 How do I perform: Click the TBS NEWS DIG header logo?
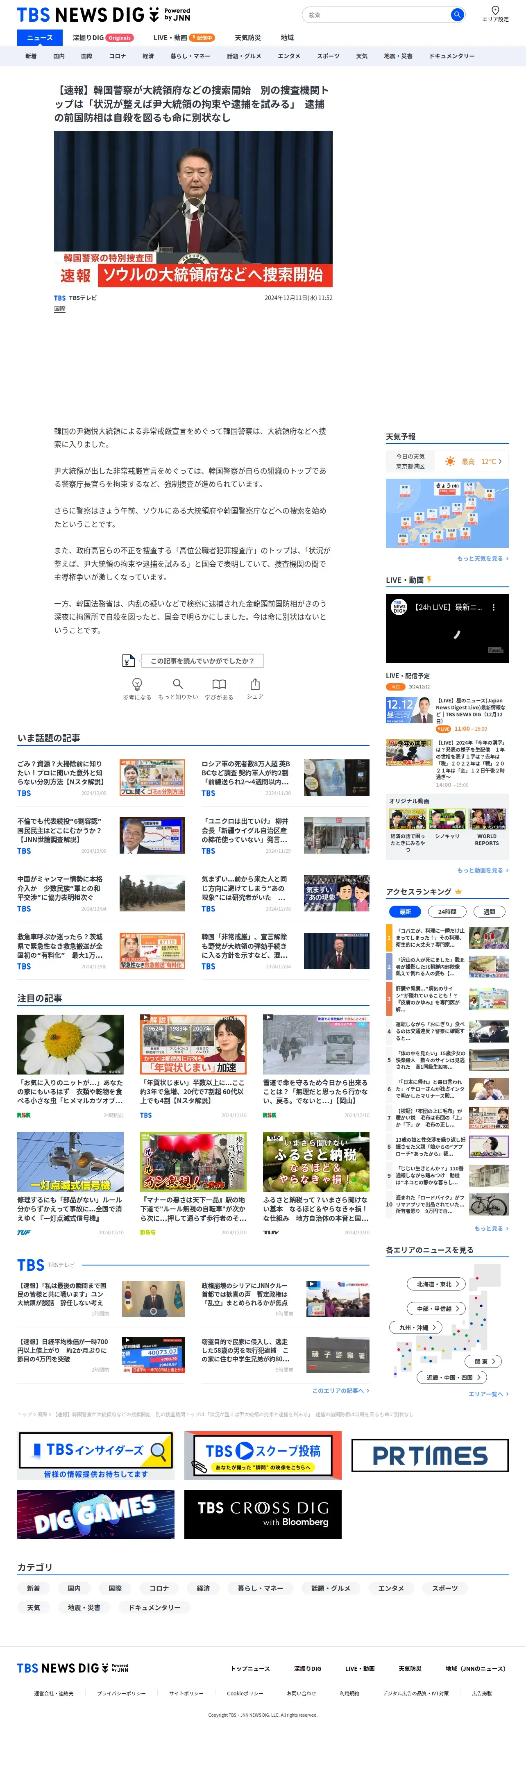(x=103, y=14)
